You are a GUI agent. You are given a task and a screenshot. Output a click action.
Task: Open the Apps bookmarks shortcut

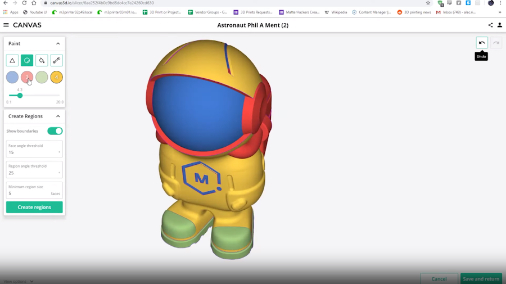(x=11, y=12)
